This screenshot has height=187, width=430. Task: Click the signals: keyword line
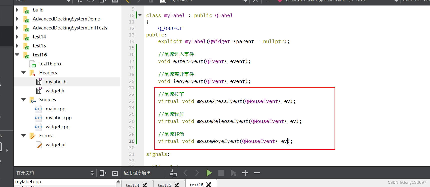pyautogui.click(x=158, y=154)
